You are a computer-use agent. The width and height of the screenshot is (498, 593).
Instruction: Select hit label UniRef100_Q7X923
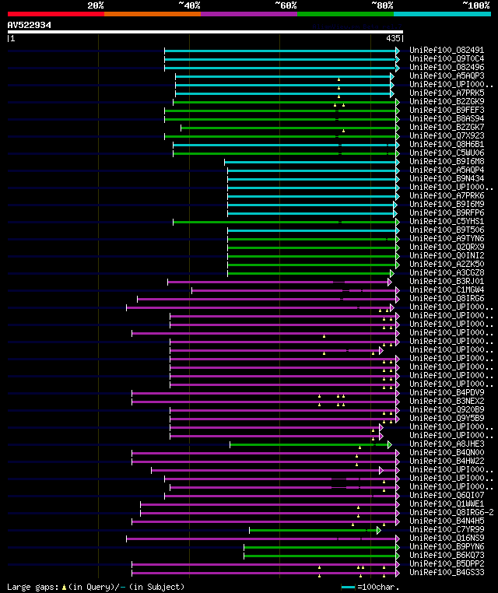pos(447,135)
